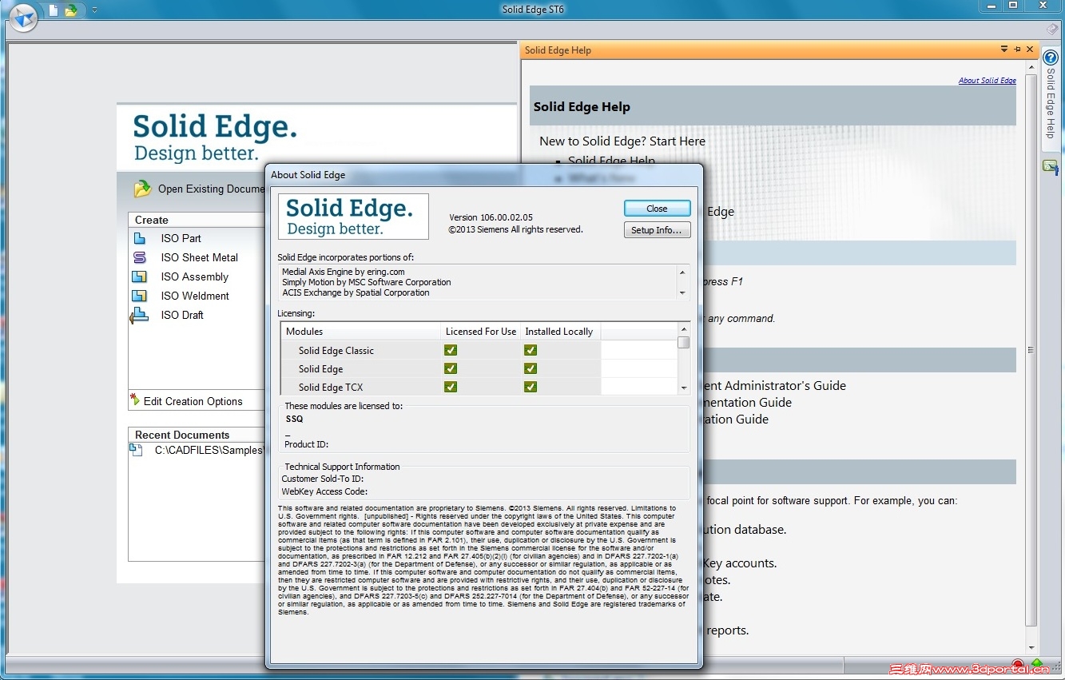Toggle Installed Locally checkbox for Solid Edge Classic
Viewport: 1065px width, 680px height.
531,350
